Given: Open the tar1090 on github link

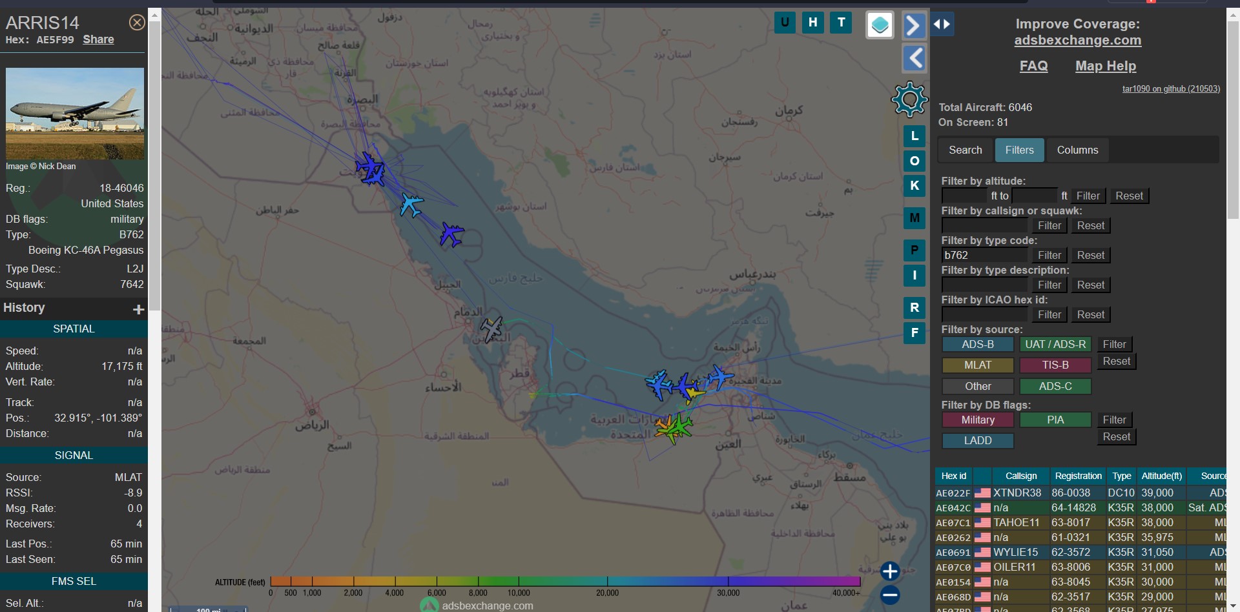Looking at the screenshot, I should (1171, 89).
